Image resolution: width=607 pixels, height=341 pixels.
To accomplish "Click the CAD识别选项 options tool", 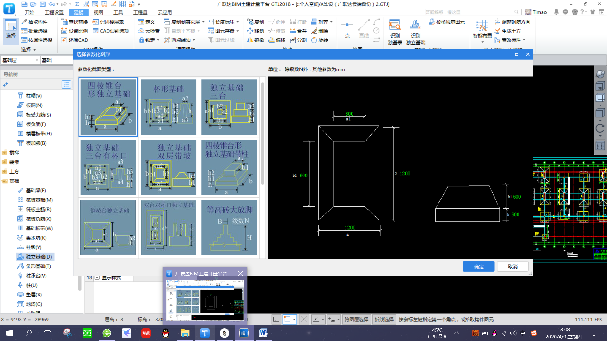I will tap(111, 31).
